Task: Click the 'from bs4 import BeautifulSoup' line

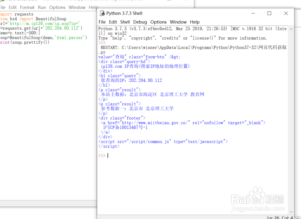Action: 33,19
